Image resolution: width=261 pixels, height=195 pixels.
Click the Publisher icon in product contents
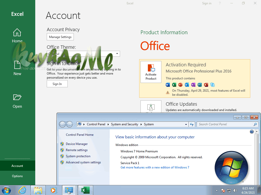199,85
